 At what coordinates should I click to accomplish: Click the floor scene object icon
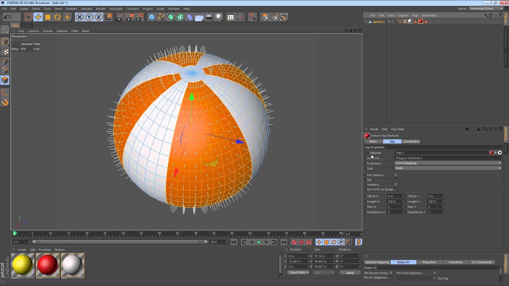point(199,17)
